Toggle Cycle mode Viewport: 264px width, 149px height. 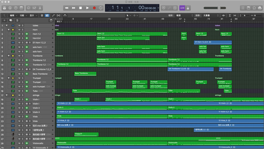pyautogui.click(x=101, y=8)
